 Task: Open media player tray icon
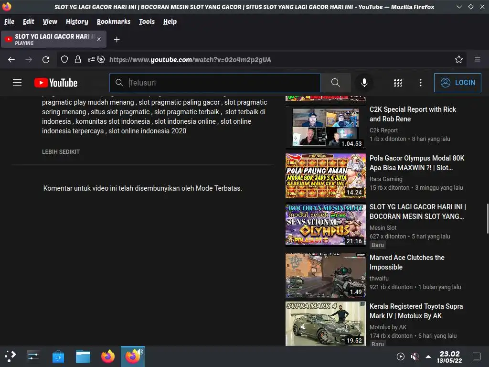[401, 356]
